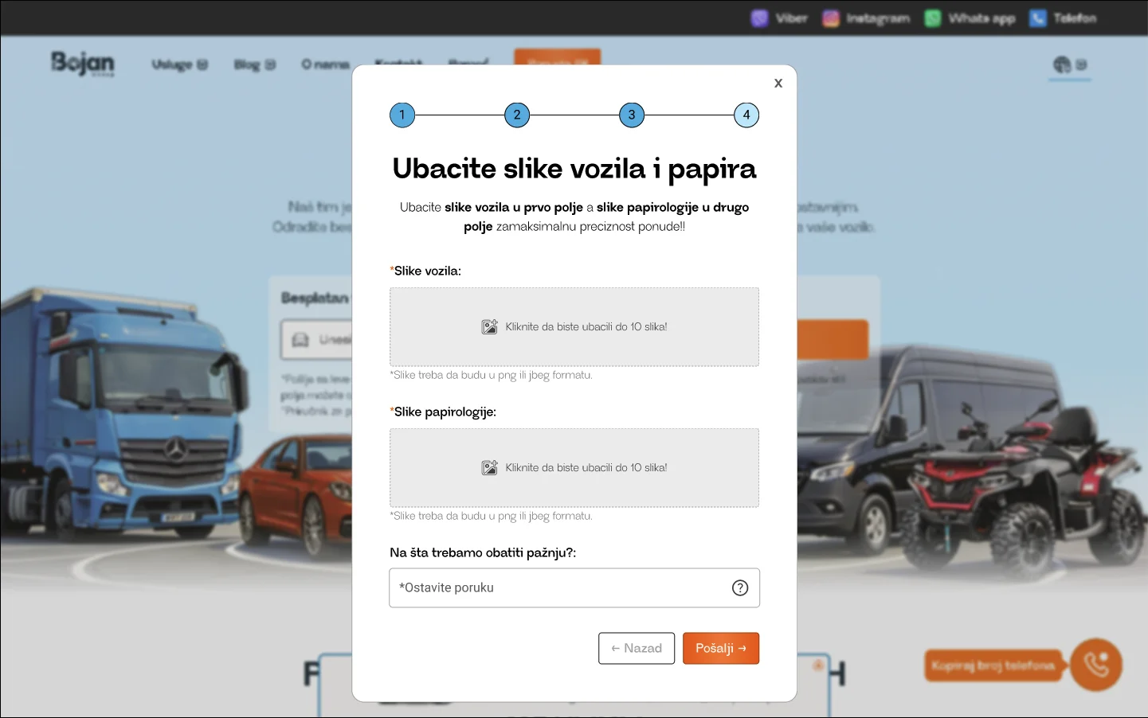Image resolution: width=1148 pixels, height=718 pixels.
Task: Click the Viber icon
Action: 759,18
